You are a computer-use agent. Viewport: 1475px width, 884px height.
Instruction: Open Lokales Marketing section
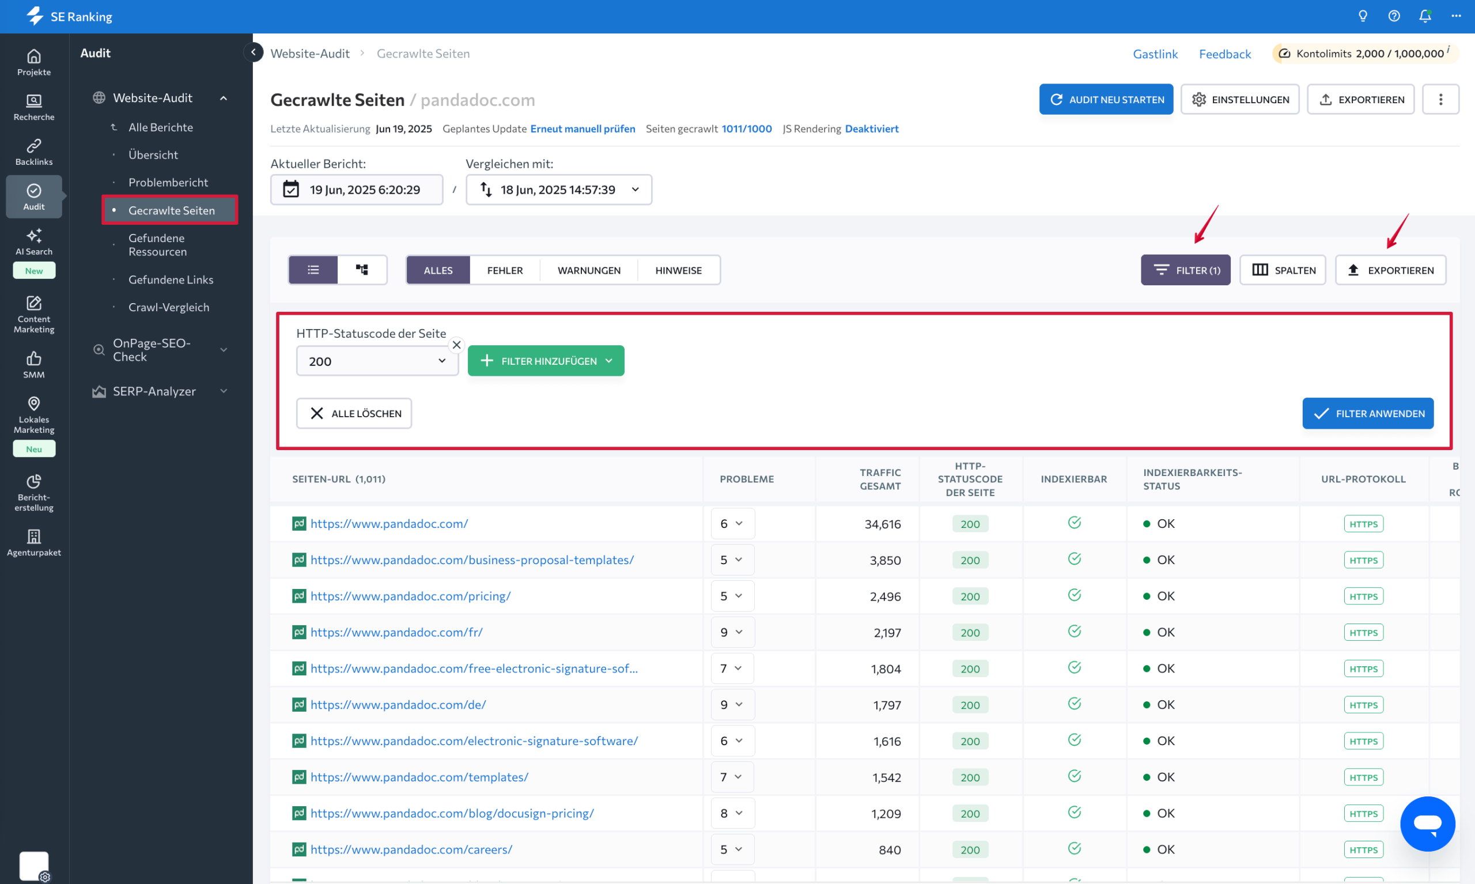[x=34, y=415]
